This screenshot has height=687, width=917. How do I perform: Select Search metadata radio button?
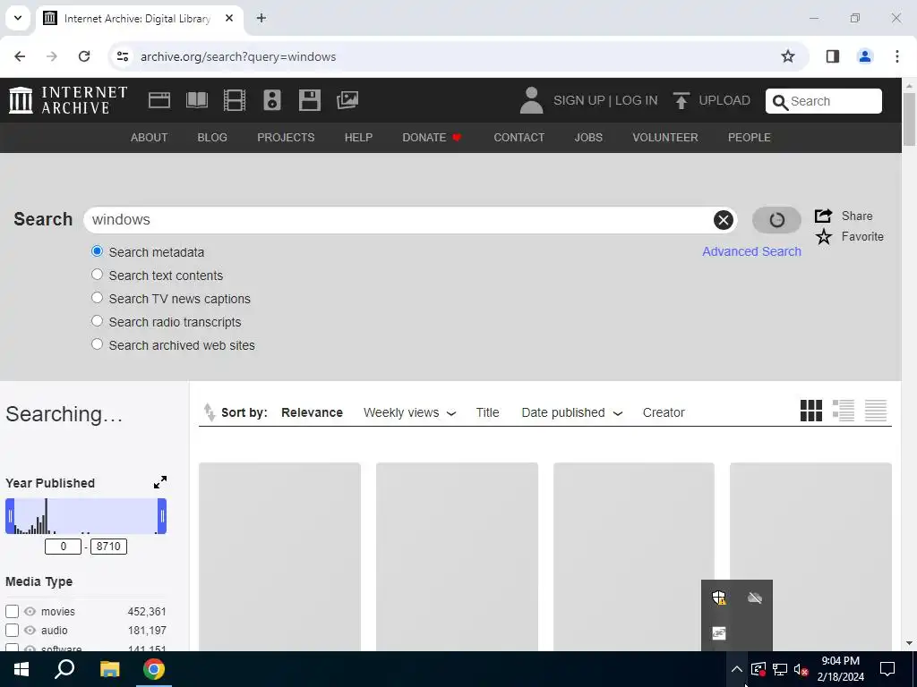97,251
